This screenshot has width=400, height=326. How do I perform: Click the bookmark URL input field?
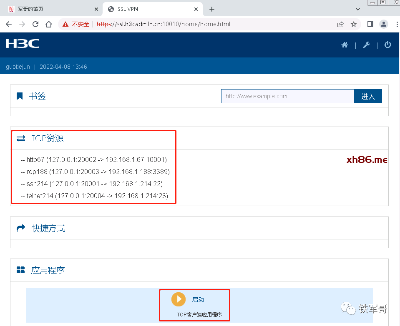point(287,96)
